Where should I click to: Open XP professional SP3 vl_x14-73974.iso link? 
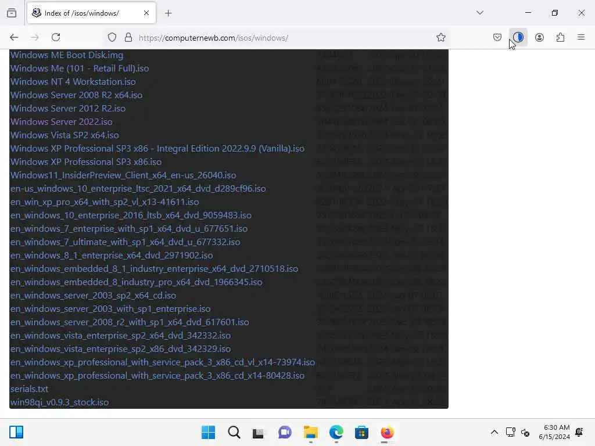coord(163,362)
